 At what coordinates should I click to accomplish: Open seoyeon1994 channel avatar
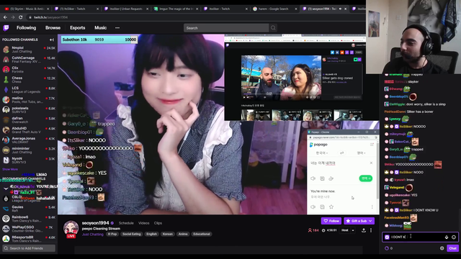pyautogui.click(x=71, y=228)
